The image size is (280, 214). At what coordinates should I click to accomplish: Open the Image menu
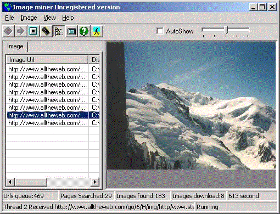[29, 18]
